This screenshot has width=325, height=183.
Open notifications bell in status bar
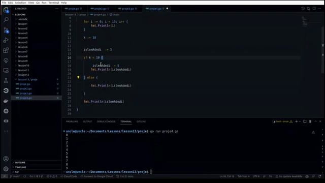click(319, 176)
